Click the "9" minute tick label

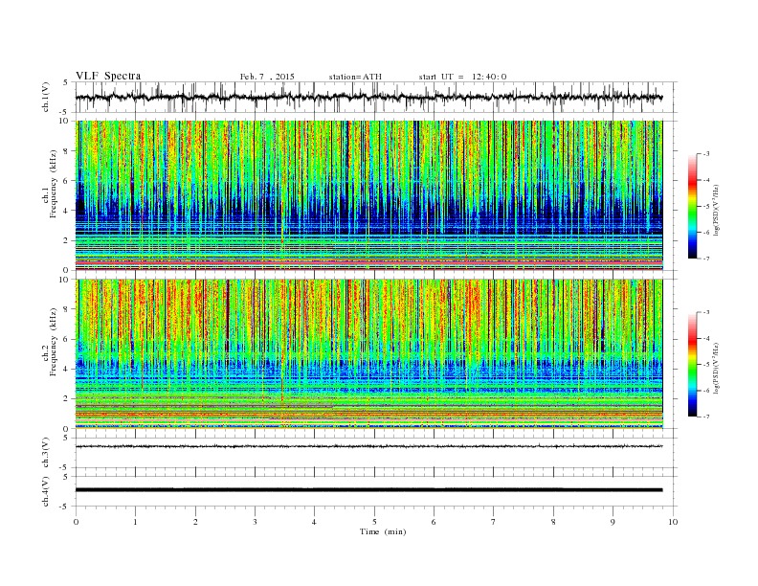pyautogui.click(x=613, y=522)
